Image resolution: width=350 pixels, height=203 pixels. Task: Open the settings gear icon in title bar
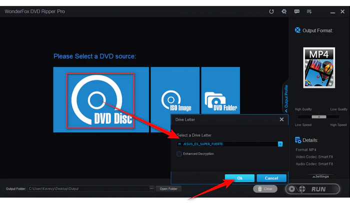(284, 11)
